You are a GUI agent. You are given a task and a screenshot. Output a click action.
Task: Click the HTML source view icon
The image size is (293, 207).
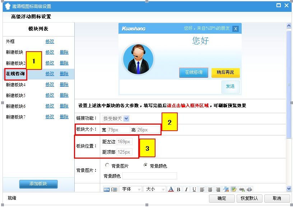(x=107, y=189)
